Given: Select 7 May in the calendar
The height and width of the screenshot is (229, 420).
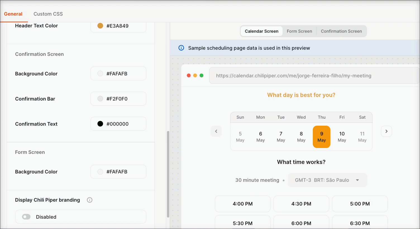Looking at the screenshot, I should click(281, 137).
